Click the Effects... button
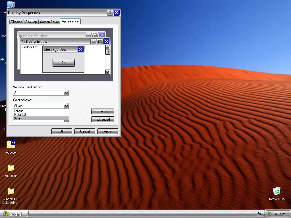The width and height of the screenshot is (291, 218). 103,111
